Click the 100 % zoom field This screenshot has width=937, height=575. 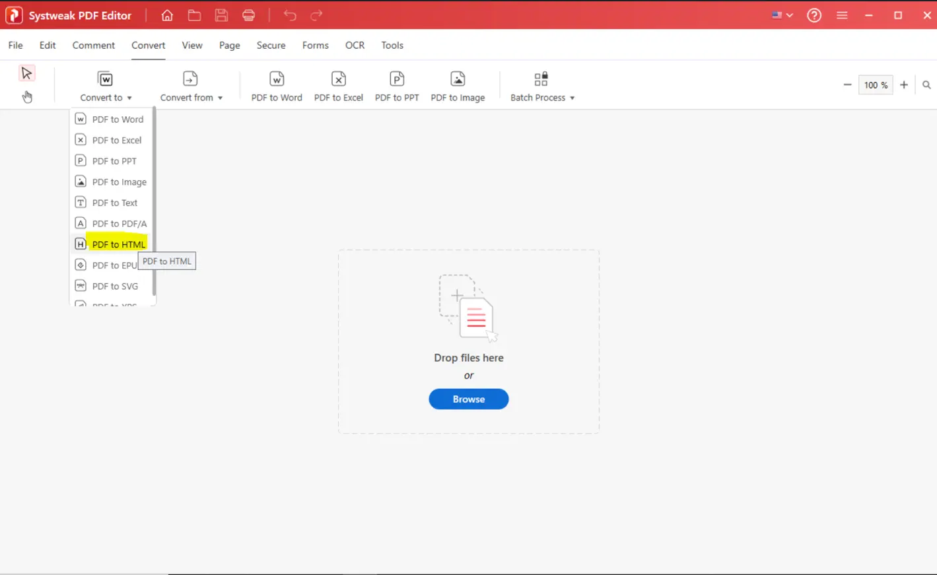876,85
